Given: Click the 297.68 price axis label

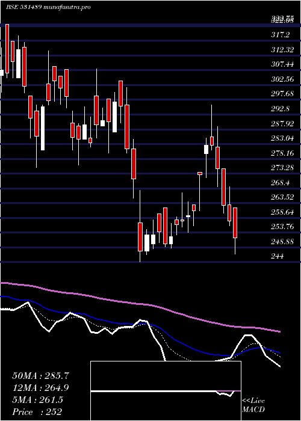Looking at the screenshot, I should pos(282,94).
